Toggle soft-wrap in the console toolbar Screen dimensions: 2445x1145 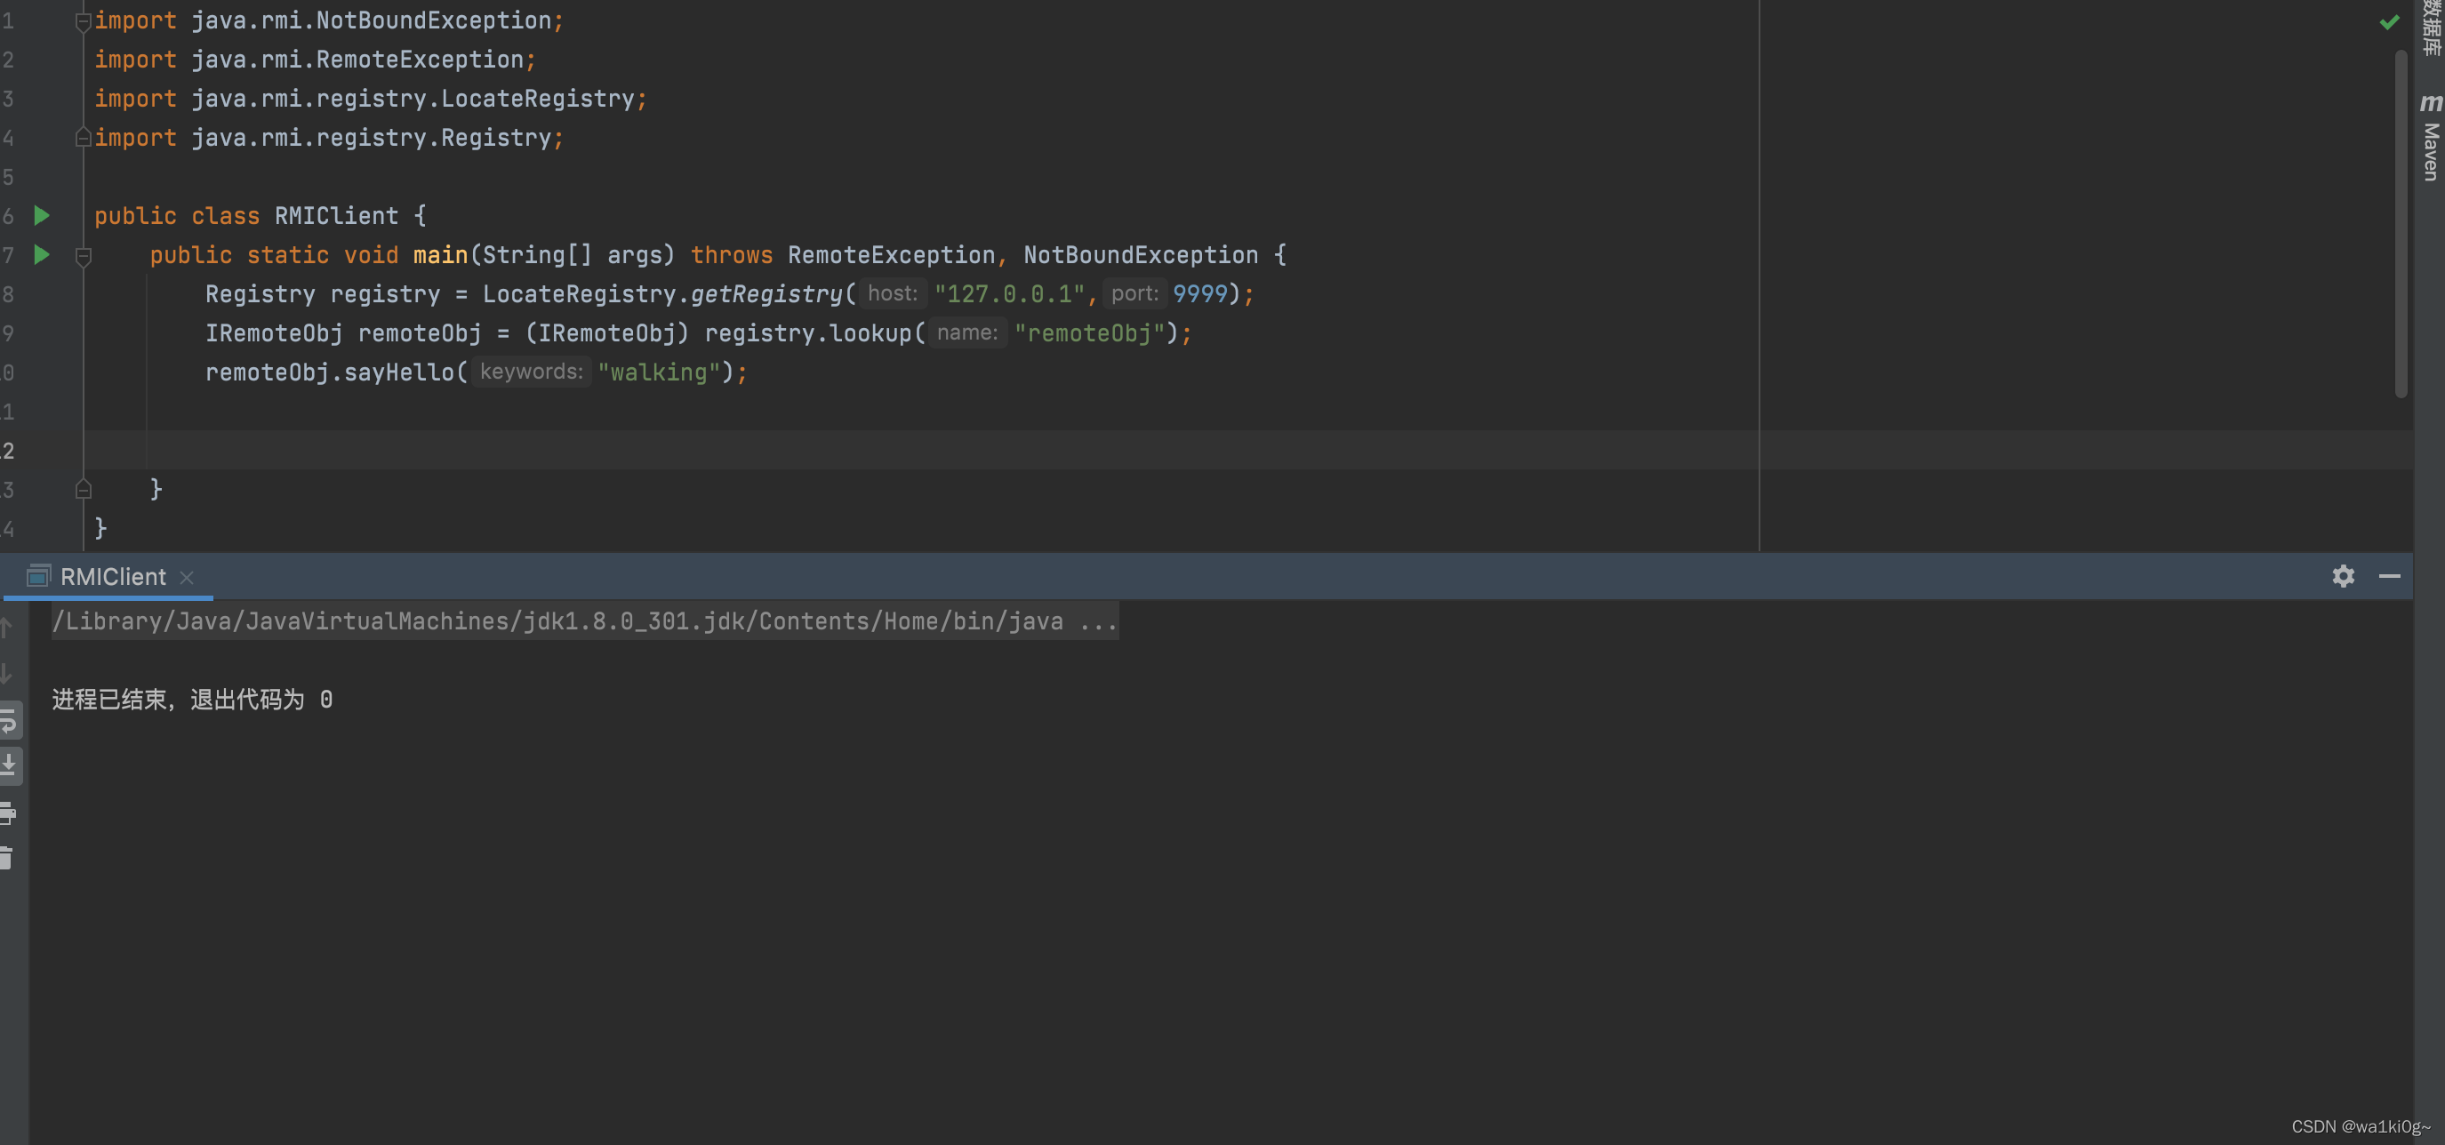click(x=9, y=721)
